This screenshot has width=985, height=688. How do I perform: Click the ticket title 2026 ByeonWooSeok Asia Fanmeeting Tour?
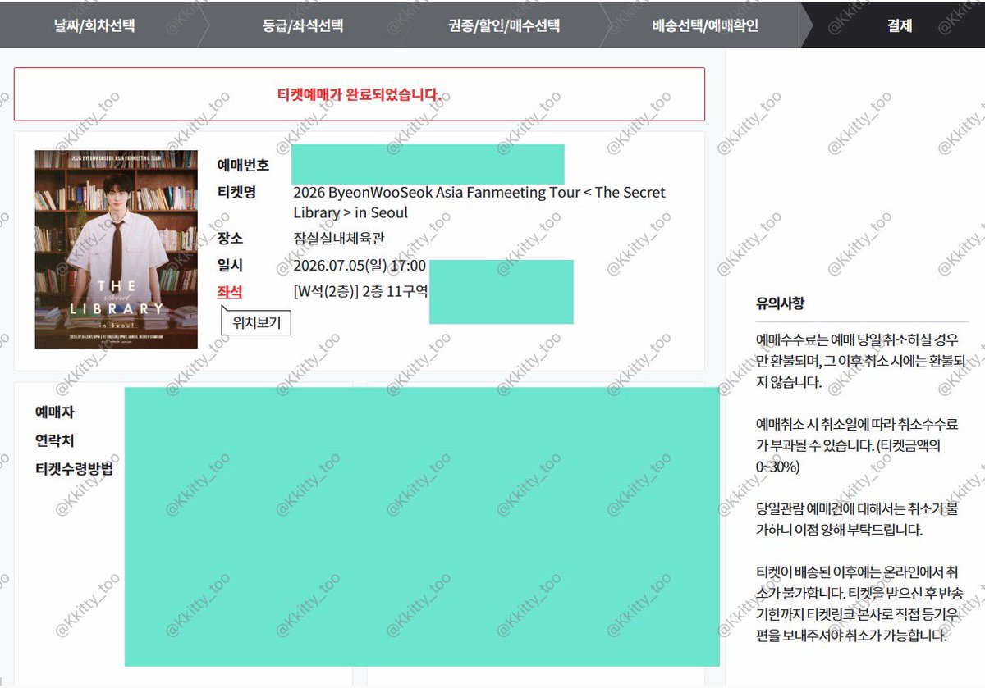click(479, 203)
